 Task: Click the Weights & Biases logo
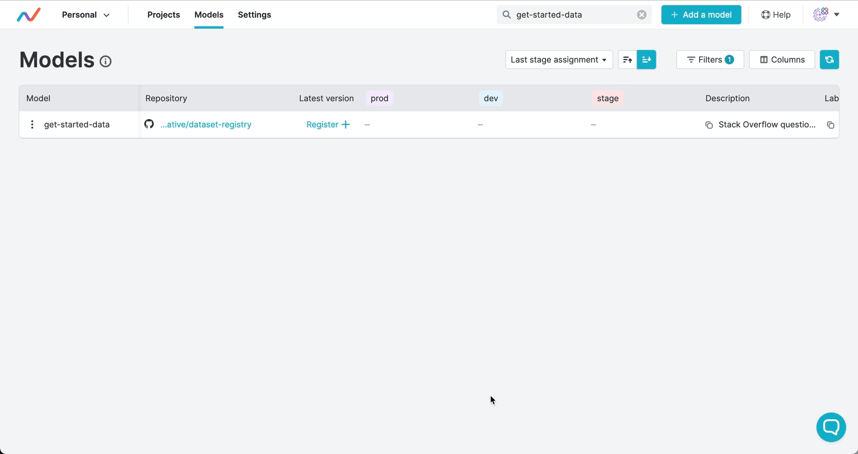[28, 14]
